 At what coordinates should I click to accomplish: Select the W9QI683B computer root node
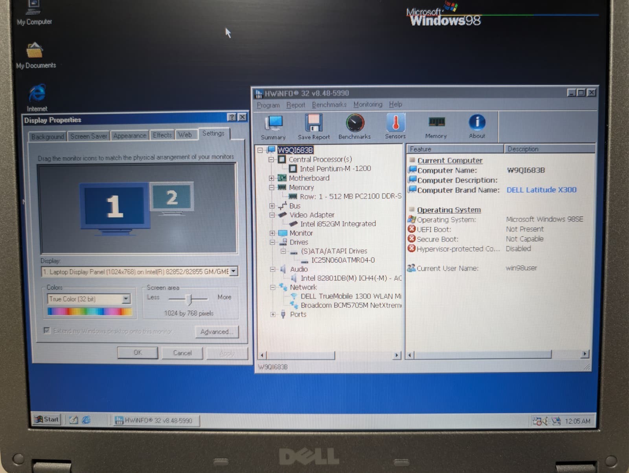click(295, 150)
